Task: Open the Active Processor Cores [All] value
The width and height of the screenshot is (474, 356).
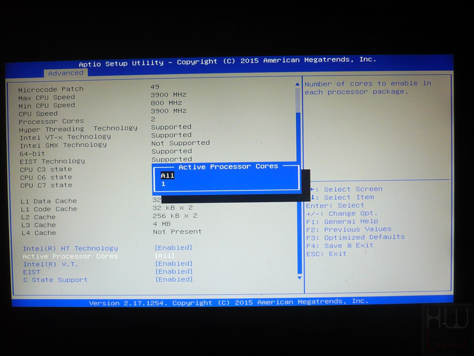Action: [x=165, y=256]
